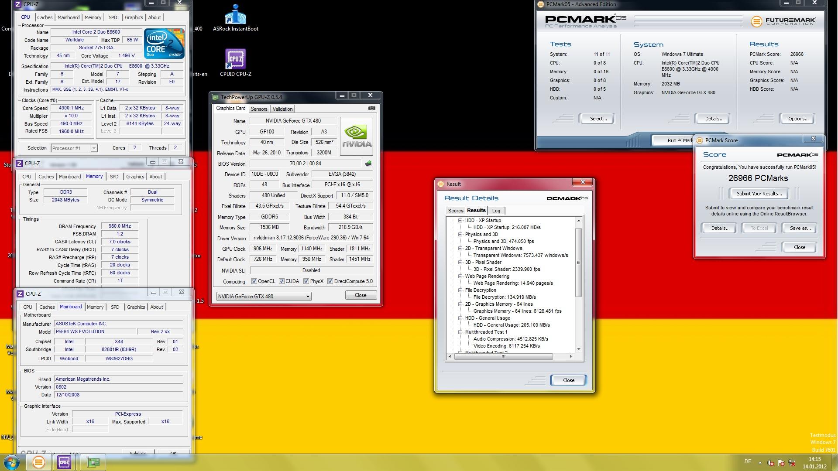Click the Run PCMark button
The height and width of the screenshot is (471, 838).
(673, 140)
